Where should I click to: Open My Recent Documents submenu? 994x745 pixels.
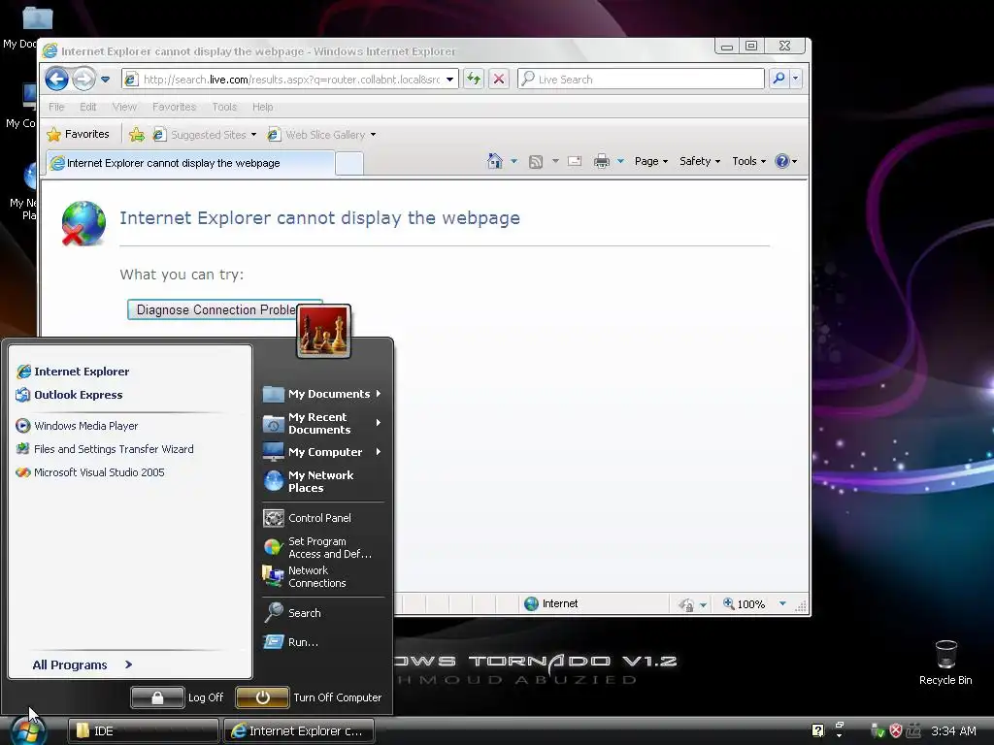(322, 423)
